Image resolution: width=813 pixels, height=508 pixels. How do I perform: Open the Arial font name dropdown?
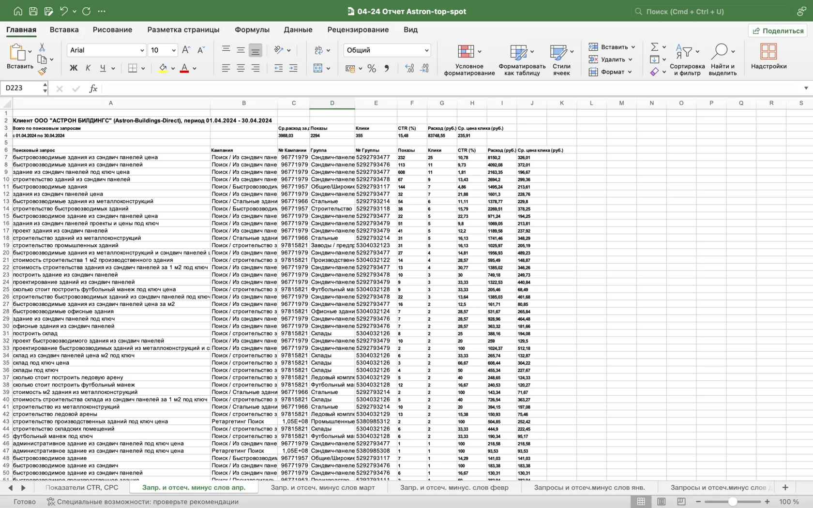pos(142,50)
